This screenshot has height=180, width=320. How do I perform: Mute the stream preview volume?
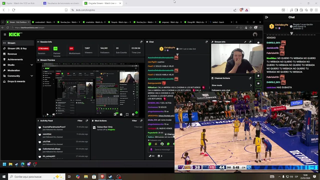(x=53, y=114)
